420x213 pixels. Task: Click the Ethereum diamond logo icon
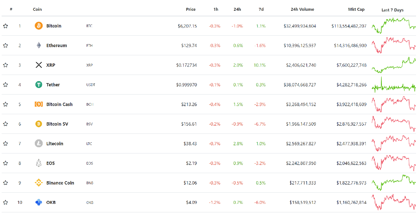39,45
